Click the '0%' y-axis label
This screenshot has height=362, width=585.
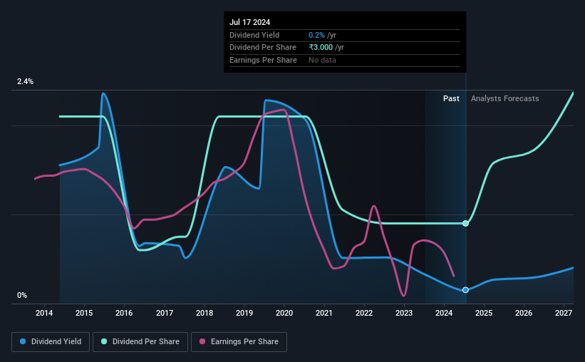(22, 295)
